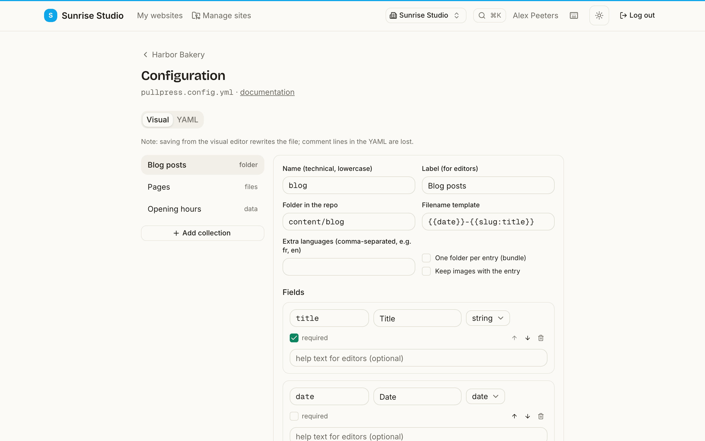Switch to the YAML tab

tap(187, 120)
